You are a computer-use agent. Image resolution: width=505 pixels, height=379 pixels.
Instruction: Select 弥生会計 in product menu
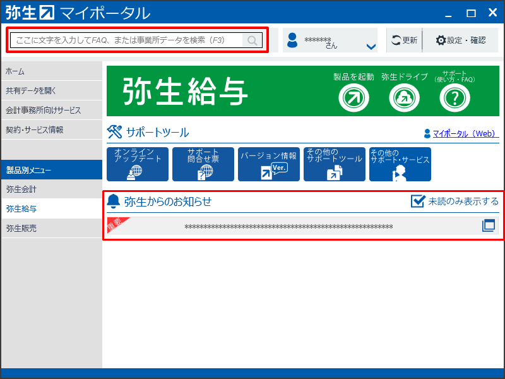52,189
